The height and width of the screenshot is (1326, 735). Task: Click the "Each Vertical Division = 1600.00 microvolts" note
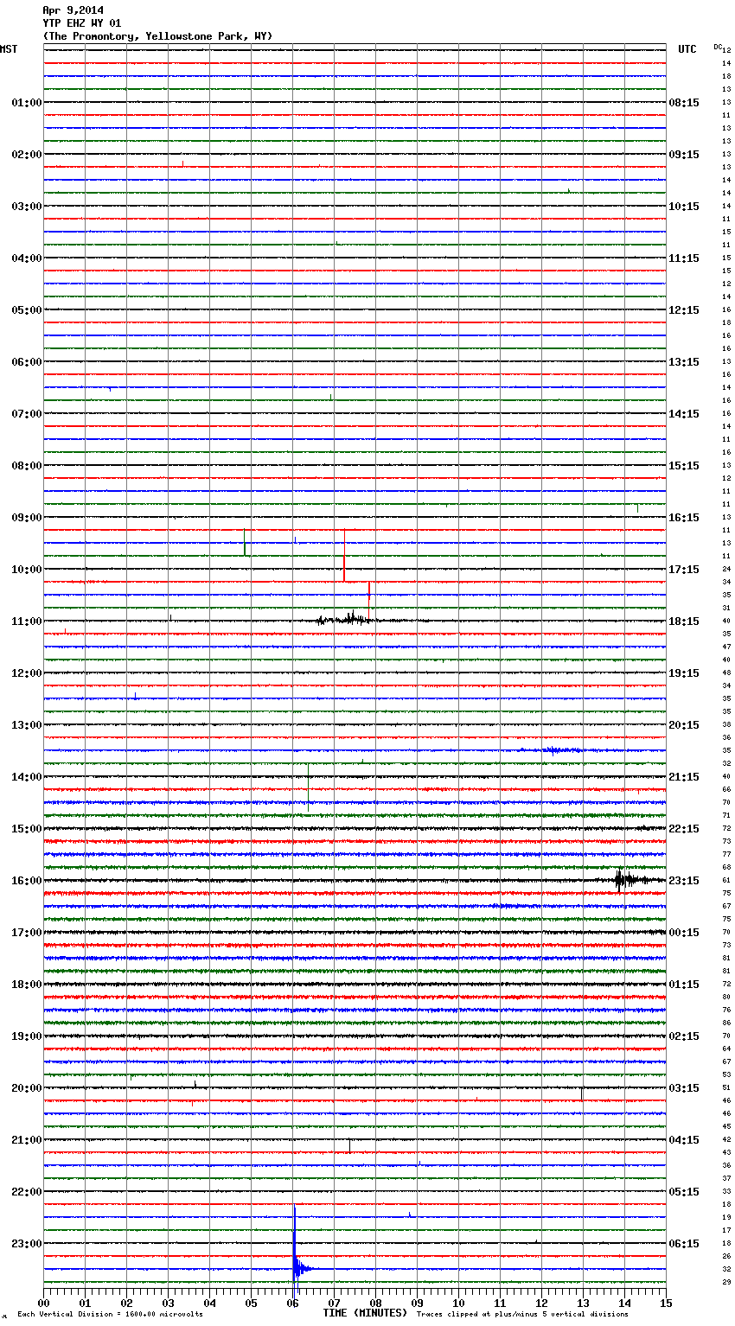(x=110, y=1314)
